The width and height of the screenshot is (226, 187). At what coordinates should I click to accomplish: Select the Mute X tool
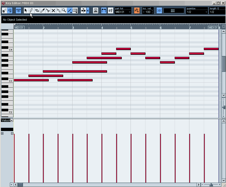click(53, 11)
